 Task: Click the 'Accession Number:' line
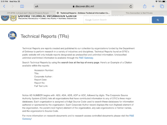coord(44,70)
